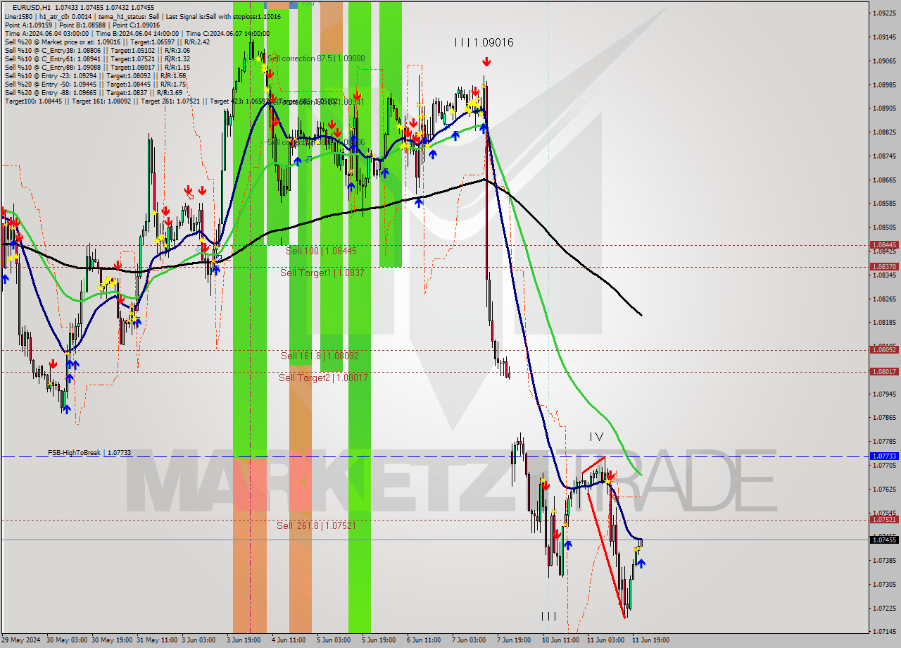Click the 'Sell Target2 | 1.08017' label
The width and height of the screenshot is (901, 648).
(323, 378)
